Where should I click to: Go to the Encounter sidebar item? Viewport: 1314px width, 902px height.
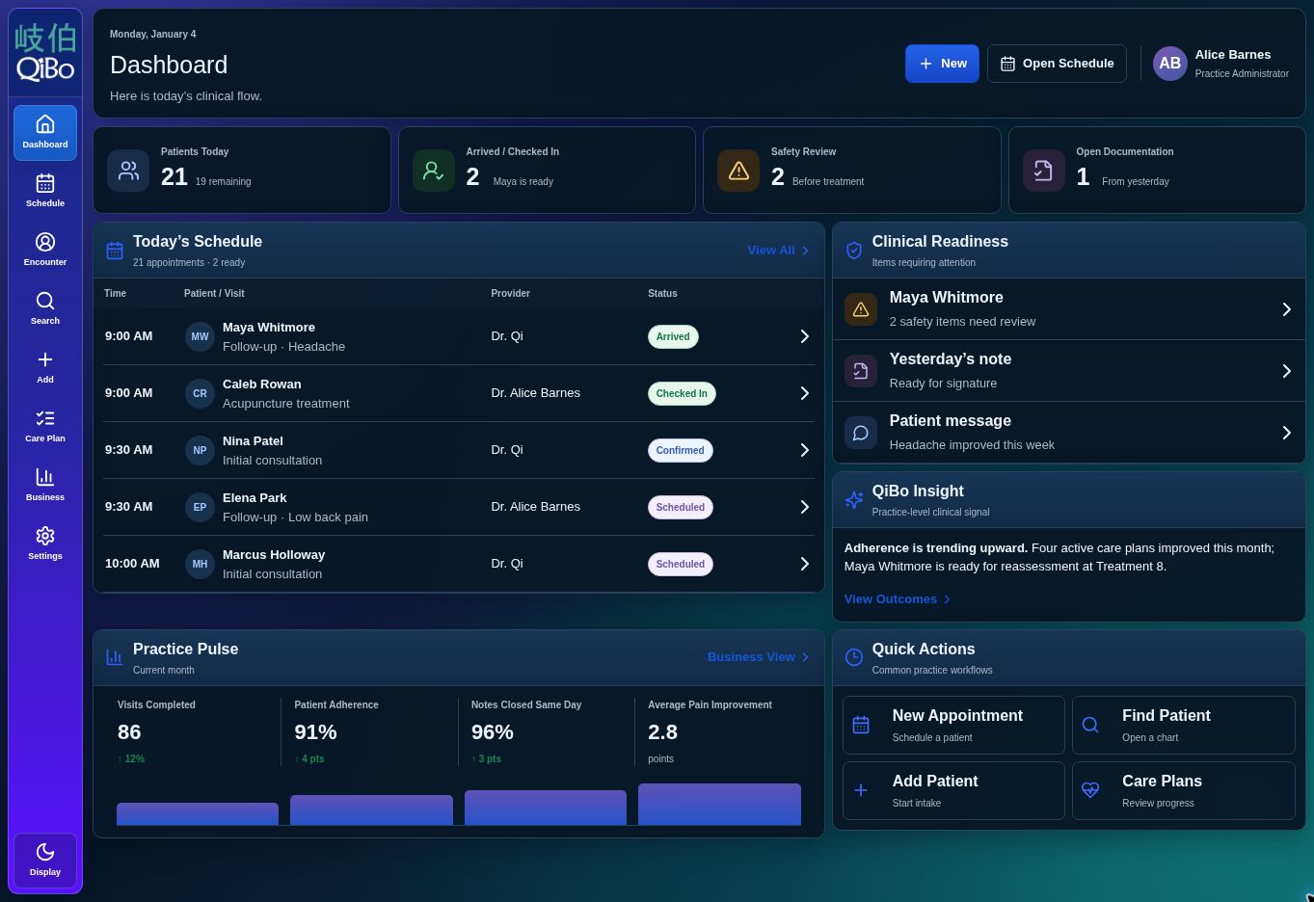click(x=45, y=250)
